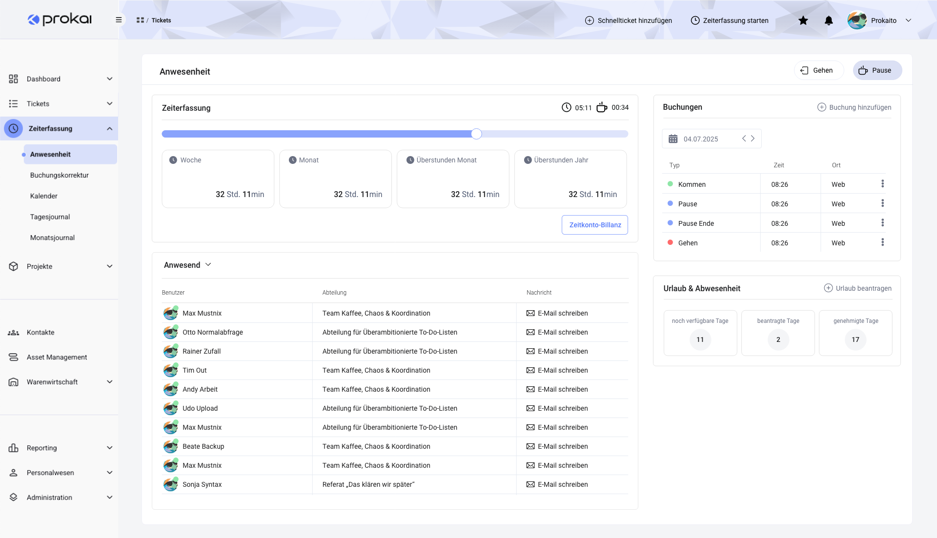Click the hamburger menu icon
This screenshot has height=538, width=937.
[x=119, y=20]
